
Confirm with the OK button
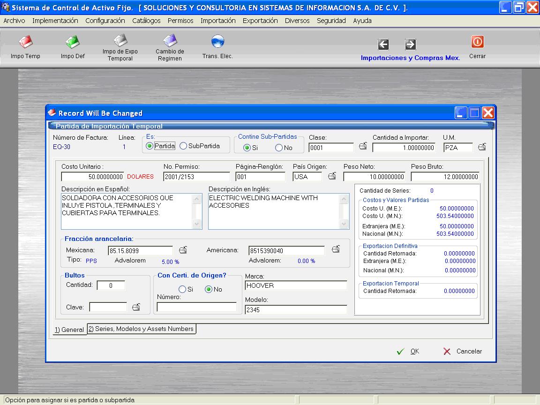pos(408,351)
